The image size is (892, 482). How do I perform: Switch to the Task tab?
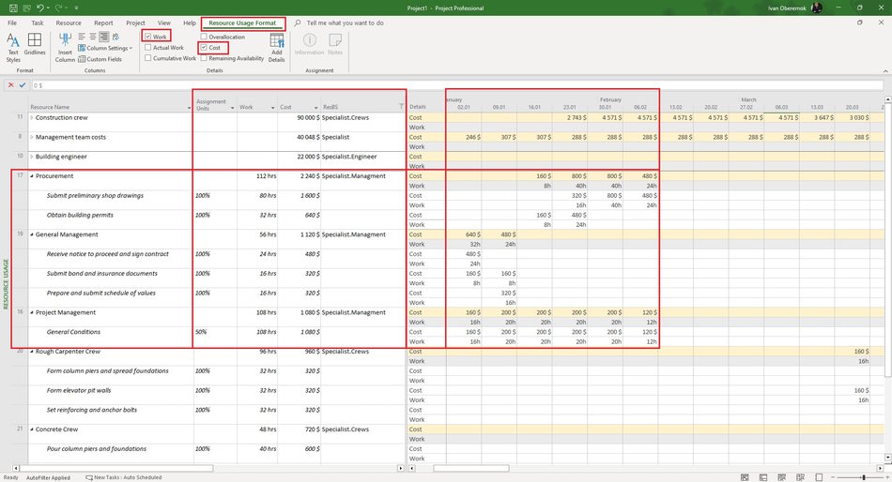[x=38, y=23]
